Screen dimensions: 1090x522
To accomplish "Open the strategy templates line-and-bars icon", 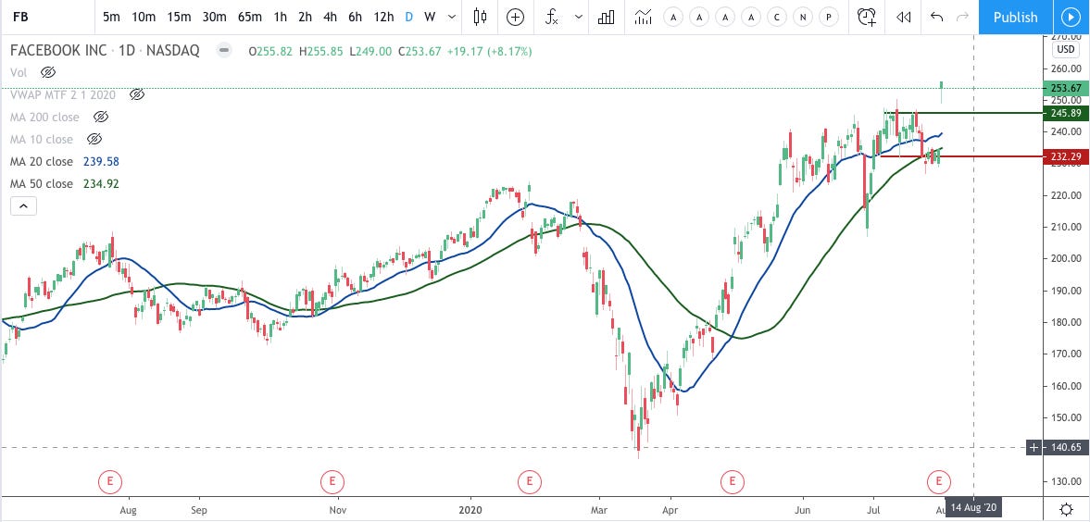I will tap(643, 18).
